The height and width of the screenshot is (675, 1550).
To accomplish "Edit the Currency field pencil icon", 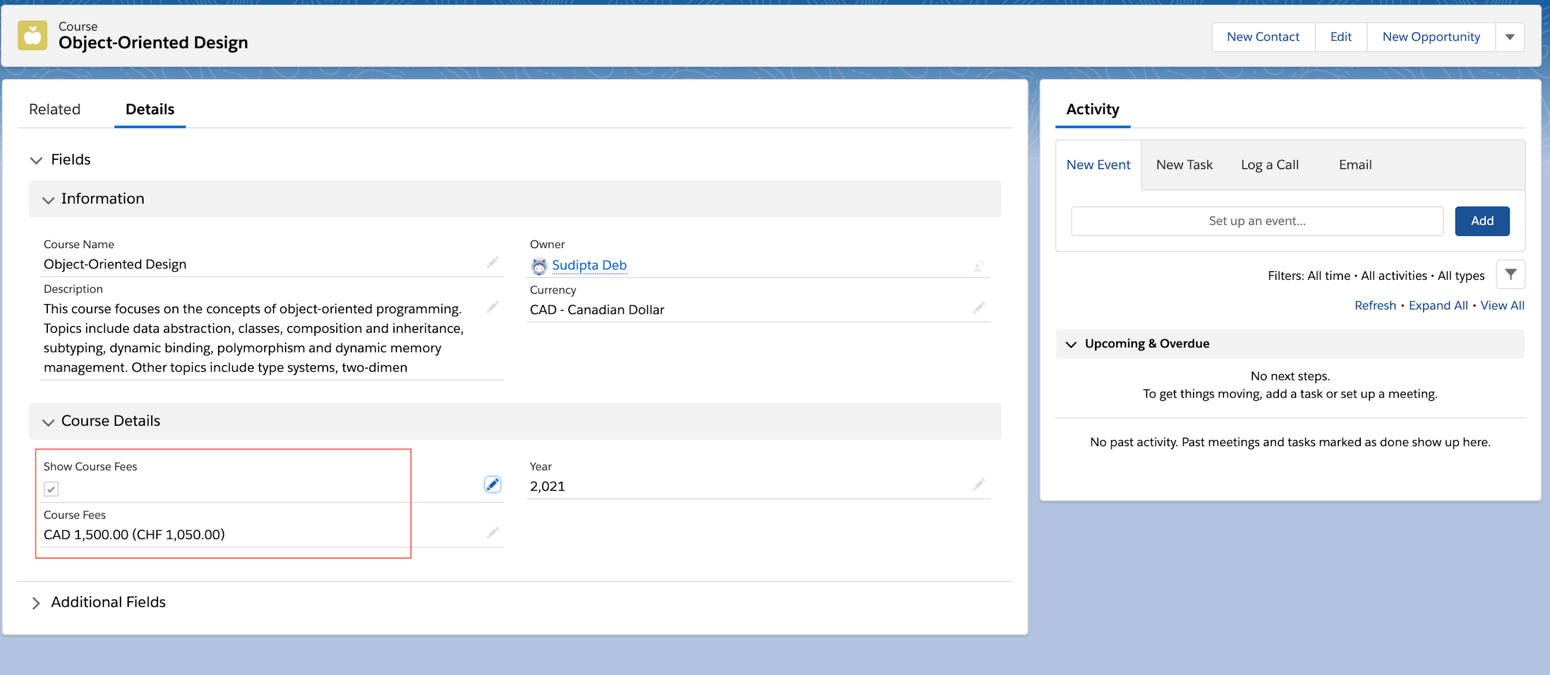I will click(979, 309).
